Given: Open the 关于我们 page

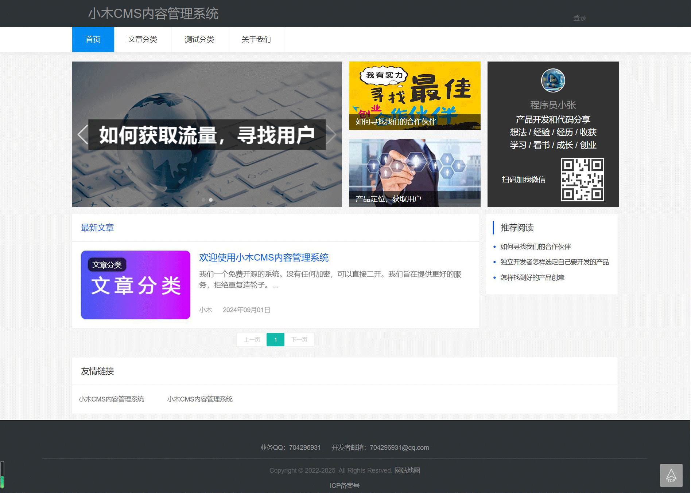Looking at the screenshot, I should click(256, 39).
